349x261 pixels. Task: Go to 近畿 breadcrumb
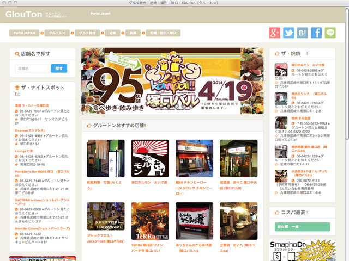[x=112, y=33]
